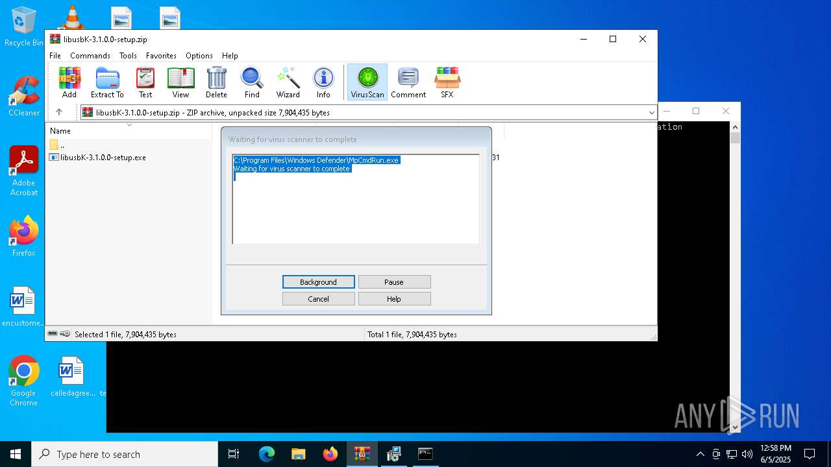Open the Windows Start menu
This screenshot has width=831, height=467.
pos(16,454)
